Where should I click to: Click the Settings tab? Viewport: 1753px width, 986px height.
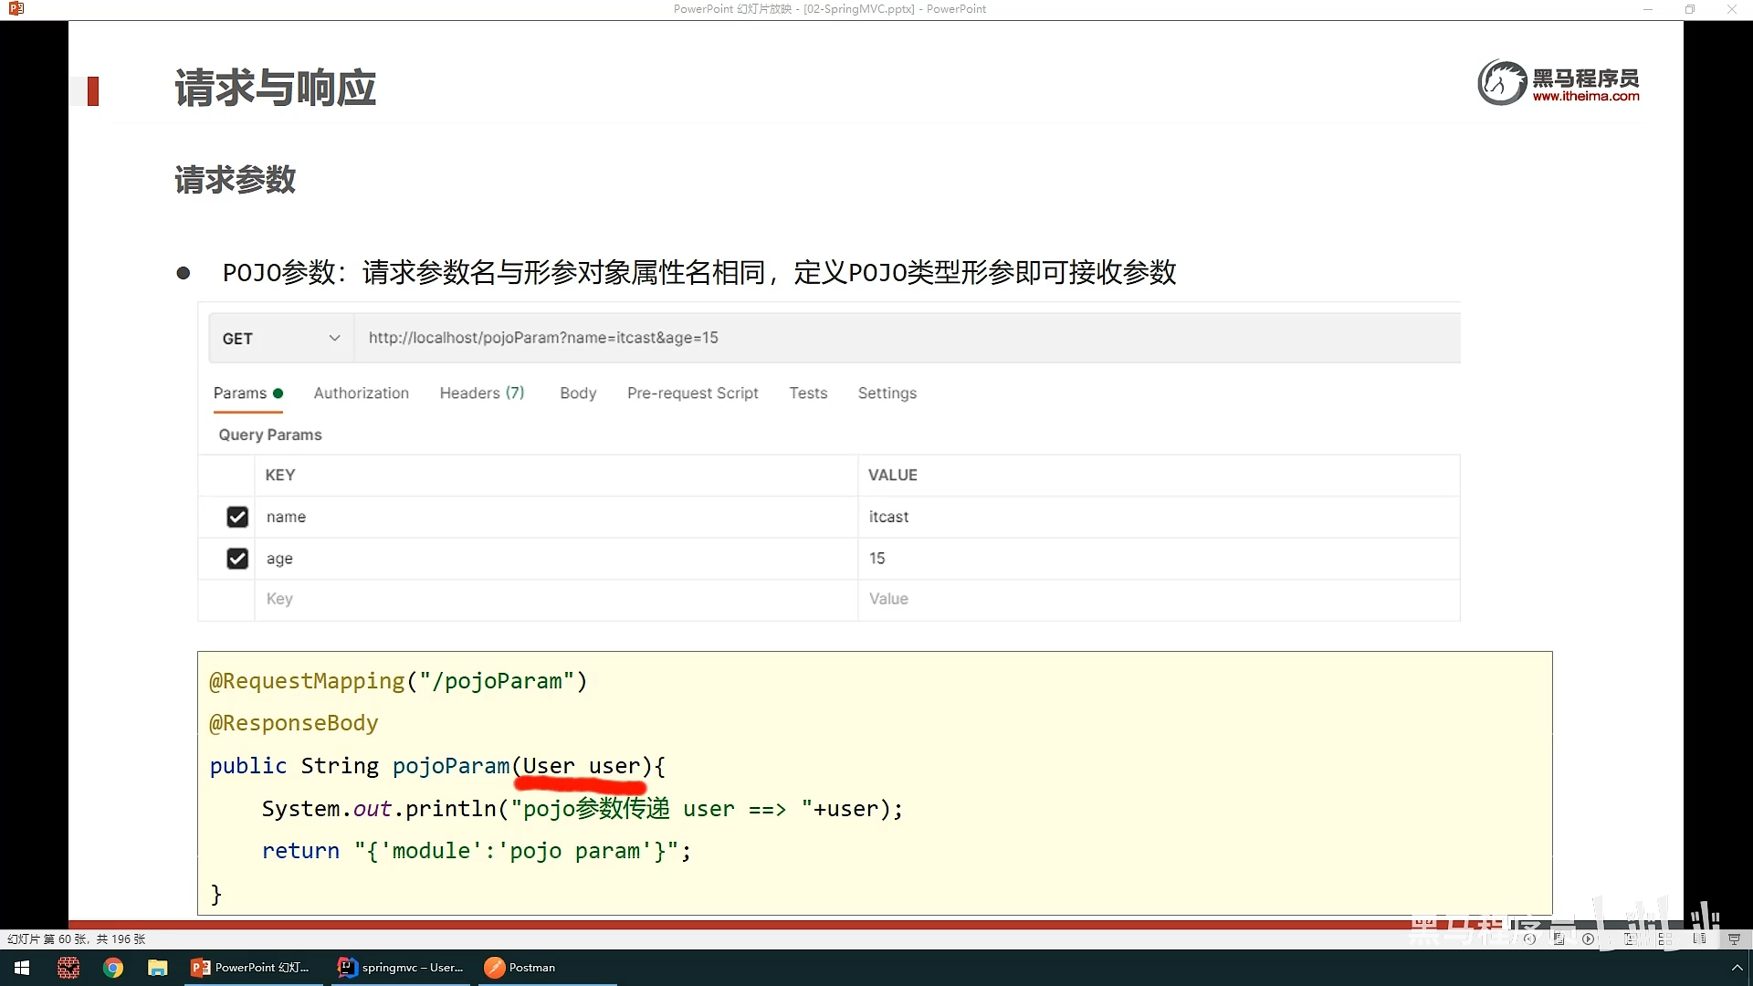tap(887, 393)
